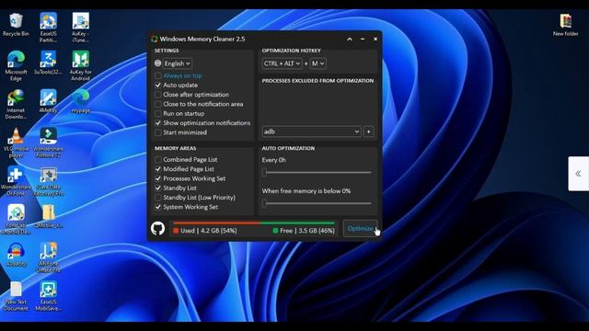Open Wondershare Filmora 12 desktop icon
The image size is (589, 331).
(49, 143)
